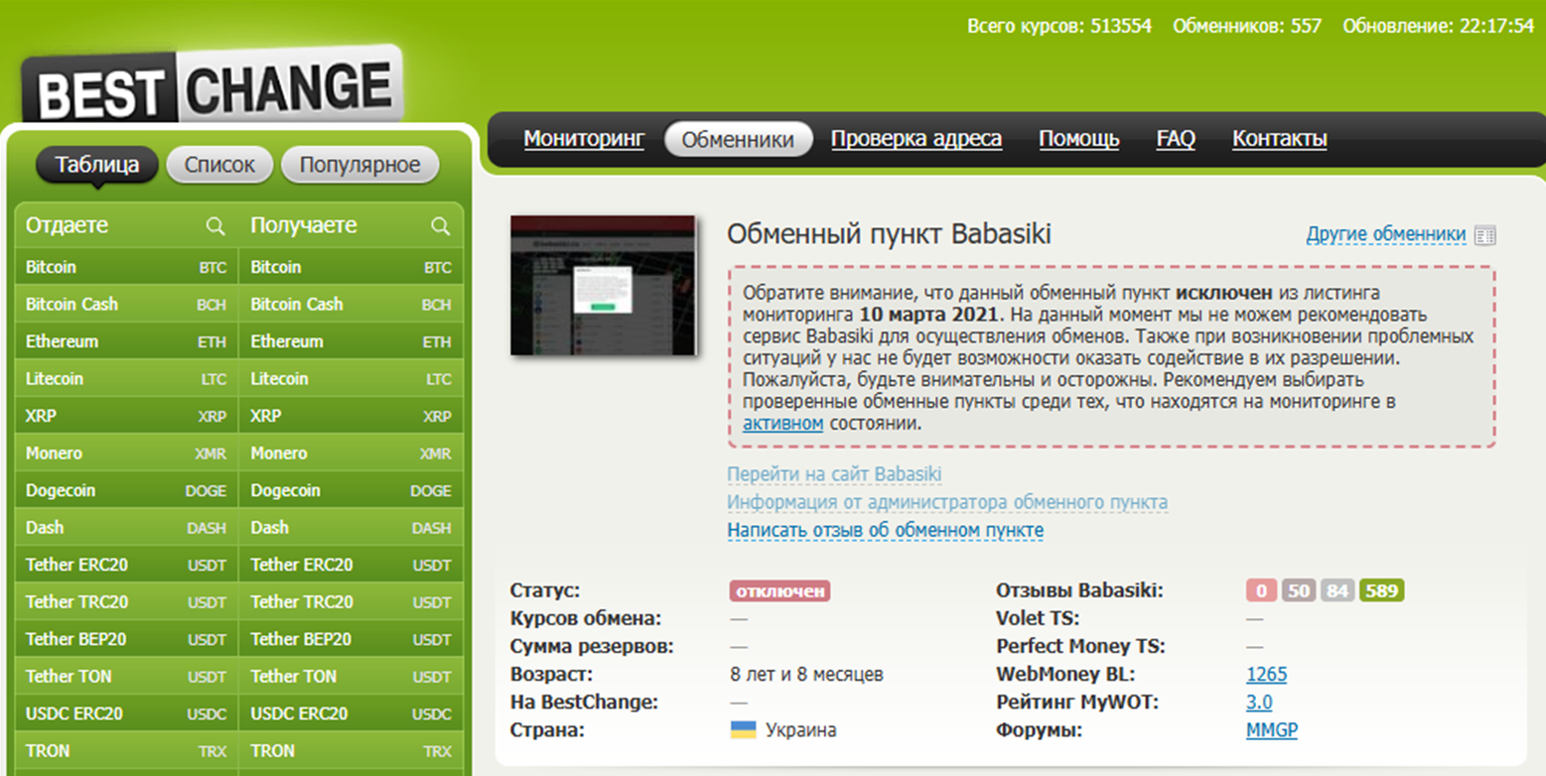Open the Проверка адреса page
The image size is (1546, 776).
click(x=916, y=139)
